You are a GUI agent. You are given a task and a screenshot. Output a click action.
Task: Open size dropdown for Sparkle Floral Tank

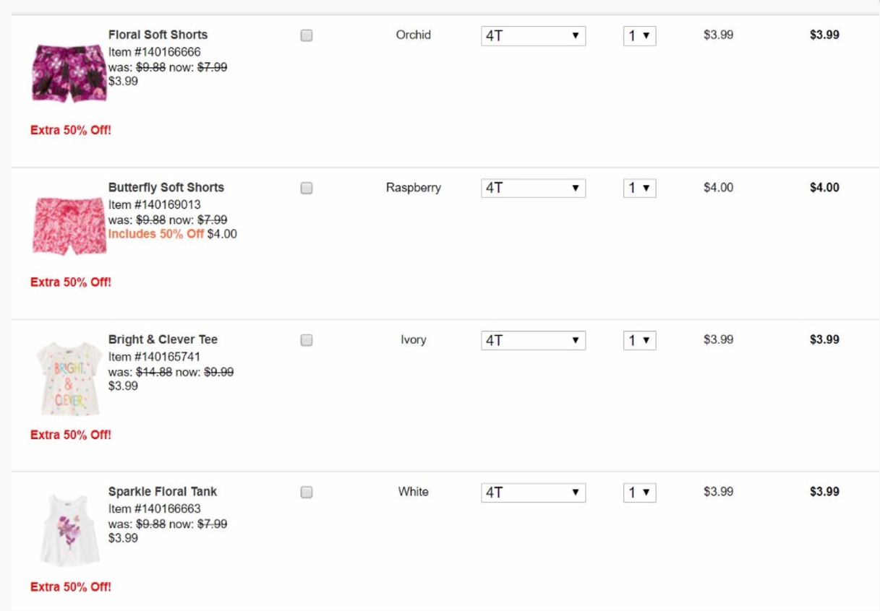tap(533, 493)
